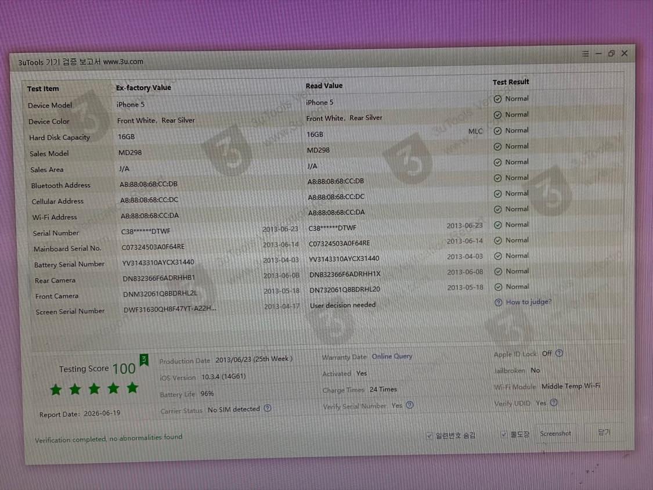Select read front camera value DN732061Q8BDRHL20
This screenshot has width=653, height=490.
click(x=345, y=290)
